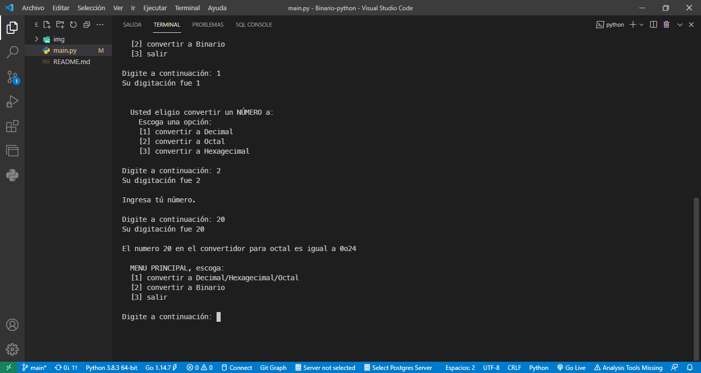Open Explorer more actions ellipsis

point(100,25)
